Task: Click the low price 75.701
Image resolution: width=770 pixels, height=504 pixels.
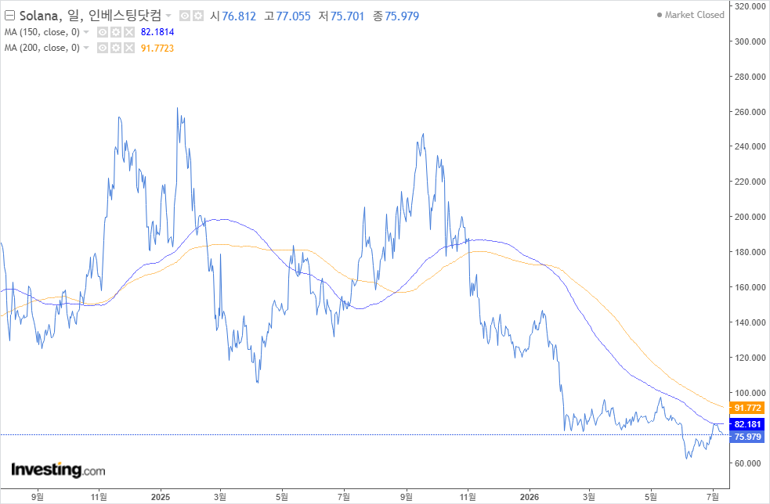Action: (347, 16)
